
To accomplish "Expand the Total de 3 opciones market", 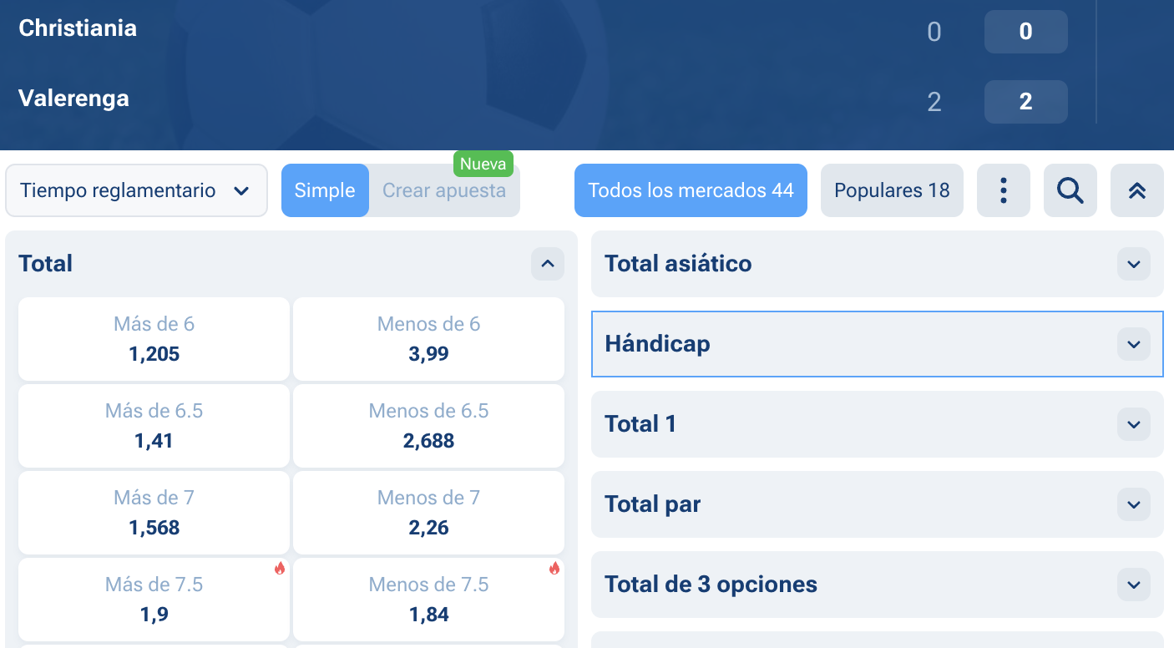I will tap(1134, 585).
